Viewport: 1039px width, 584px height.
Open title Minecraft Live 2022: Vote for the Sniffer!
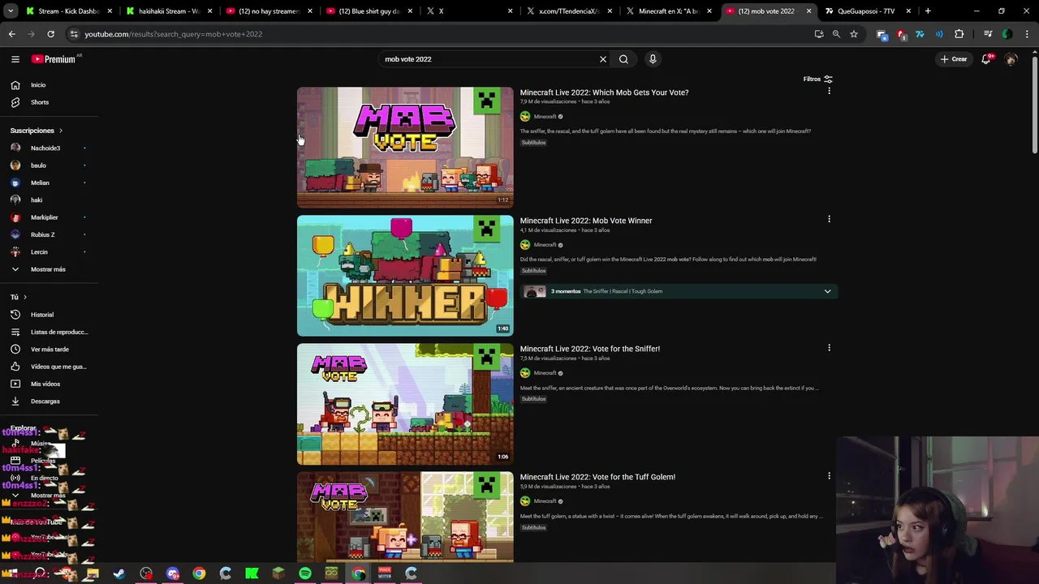point(590,349)
